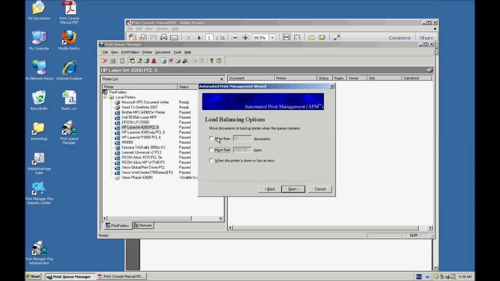The image size is (500, 281).
Task: Click the email envelope icon in Adobe Reader
Action: pyautogui.click(x=174, y=37)
